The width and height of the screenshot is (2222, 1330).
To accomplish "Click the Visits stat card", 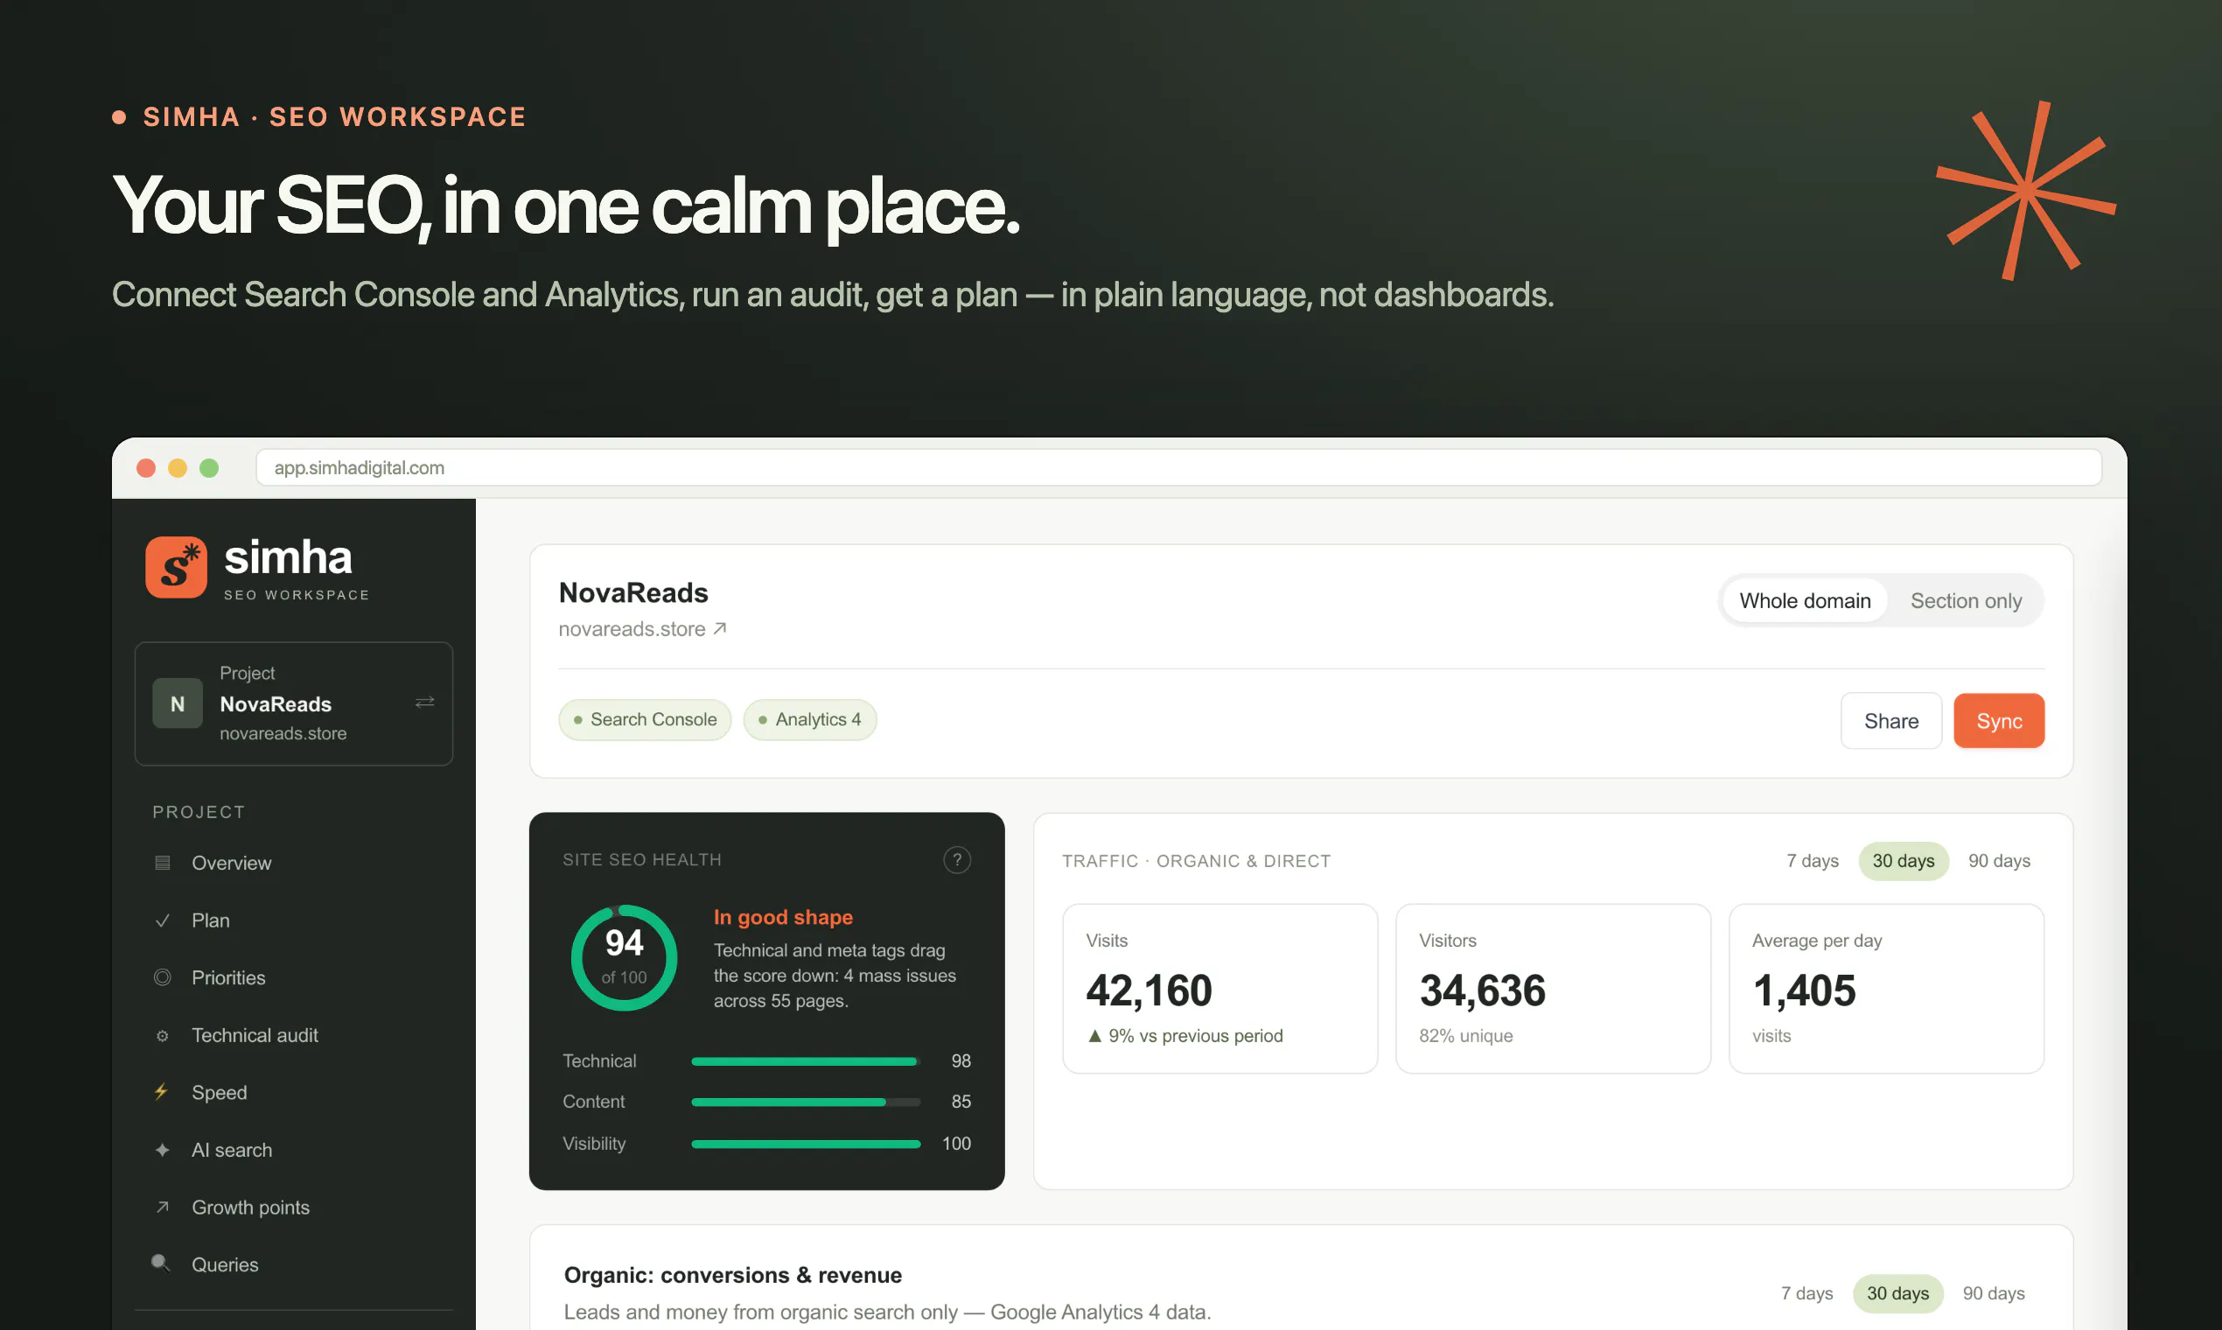I will pyautogui.click(x=1219, y=988).
